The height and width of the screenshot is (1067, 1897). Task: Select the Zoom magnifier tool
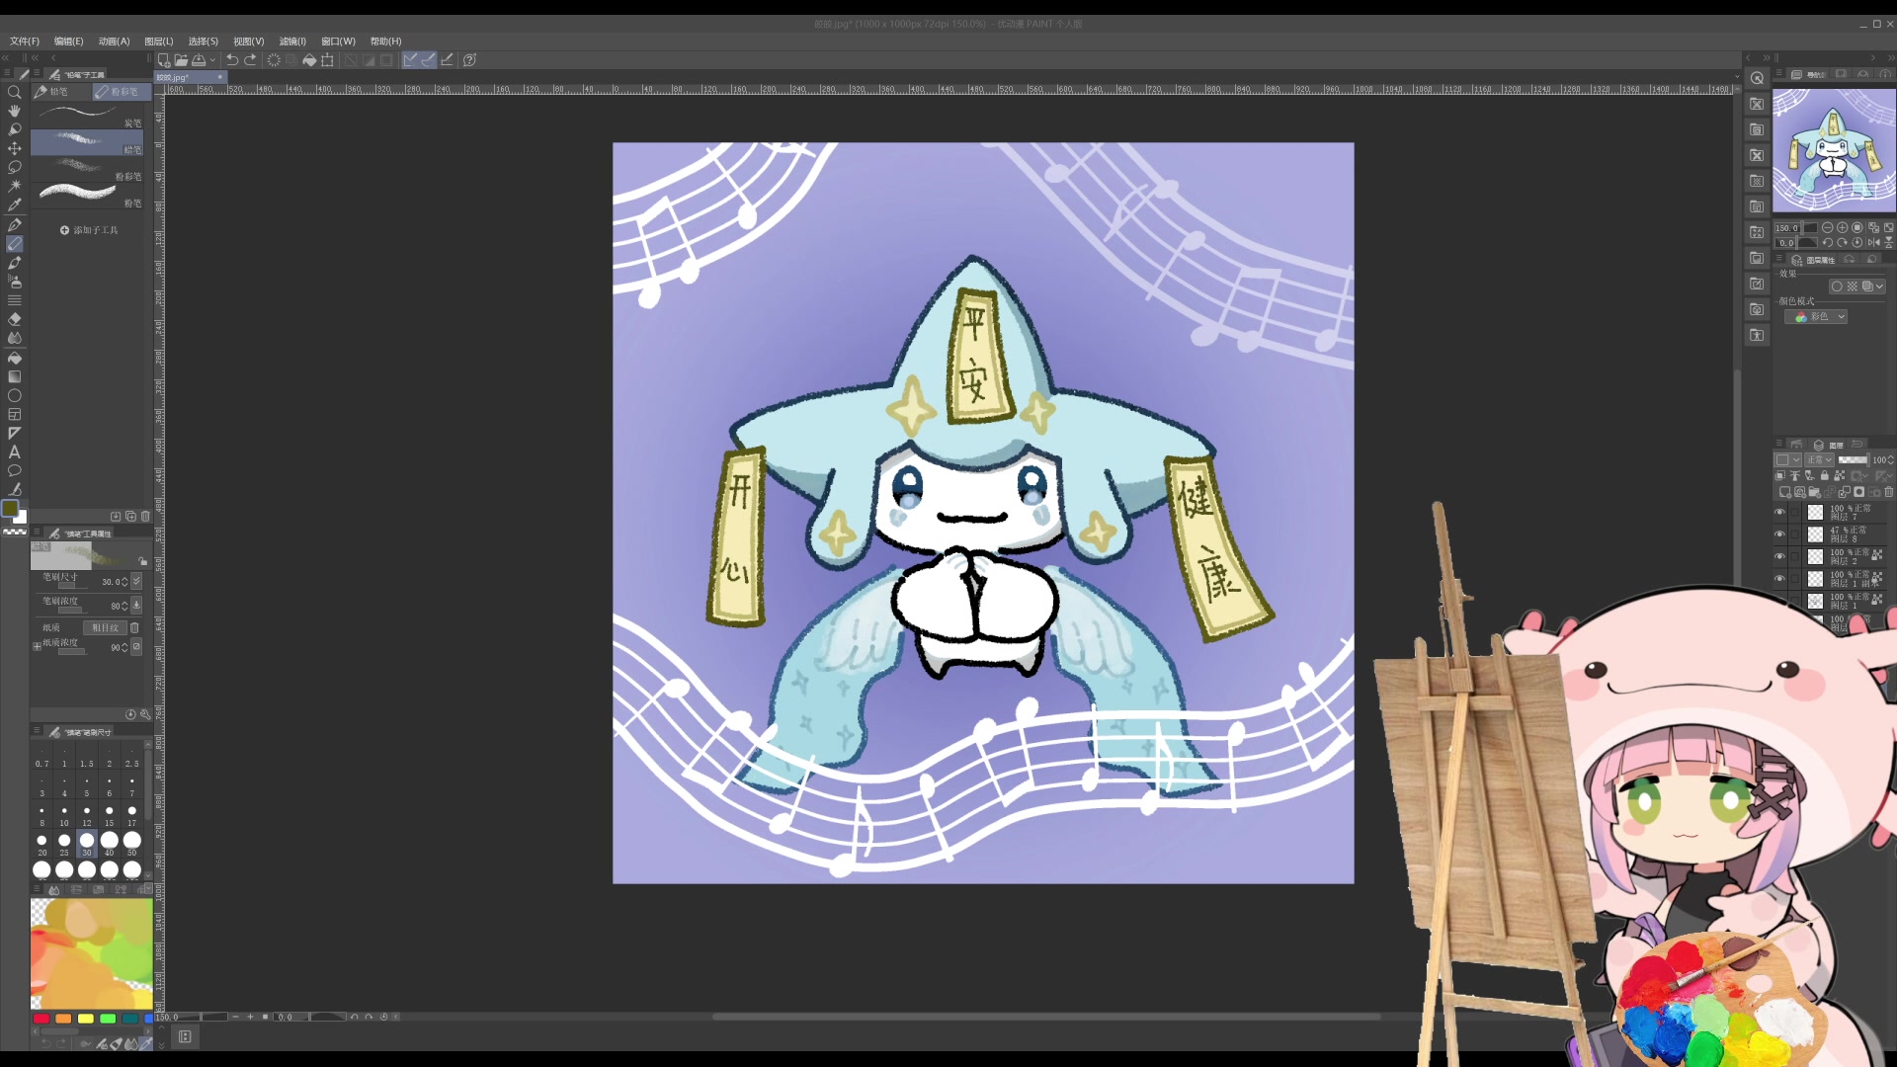coord(14,92)
